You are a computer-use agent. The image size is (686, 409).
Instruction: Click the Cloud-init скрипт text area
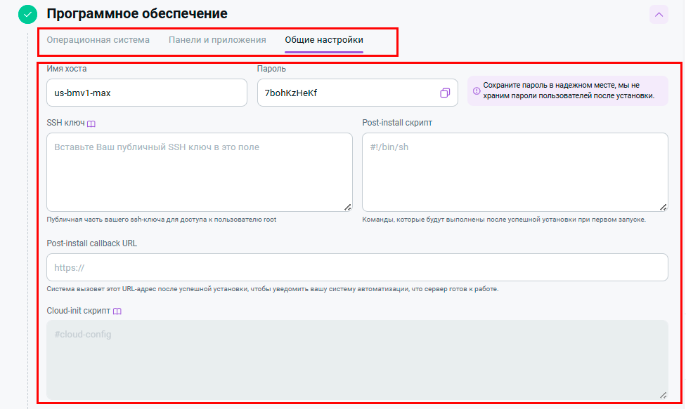[x=357, y=360]
